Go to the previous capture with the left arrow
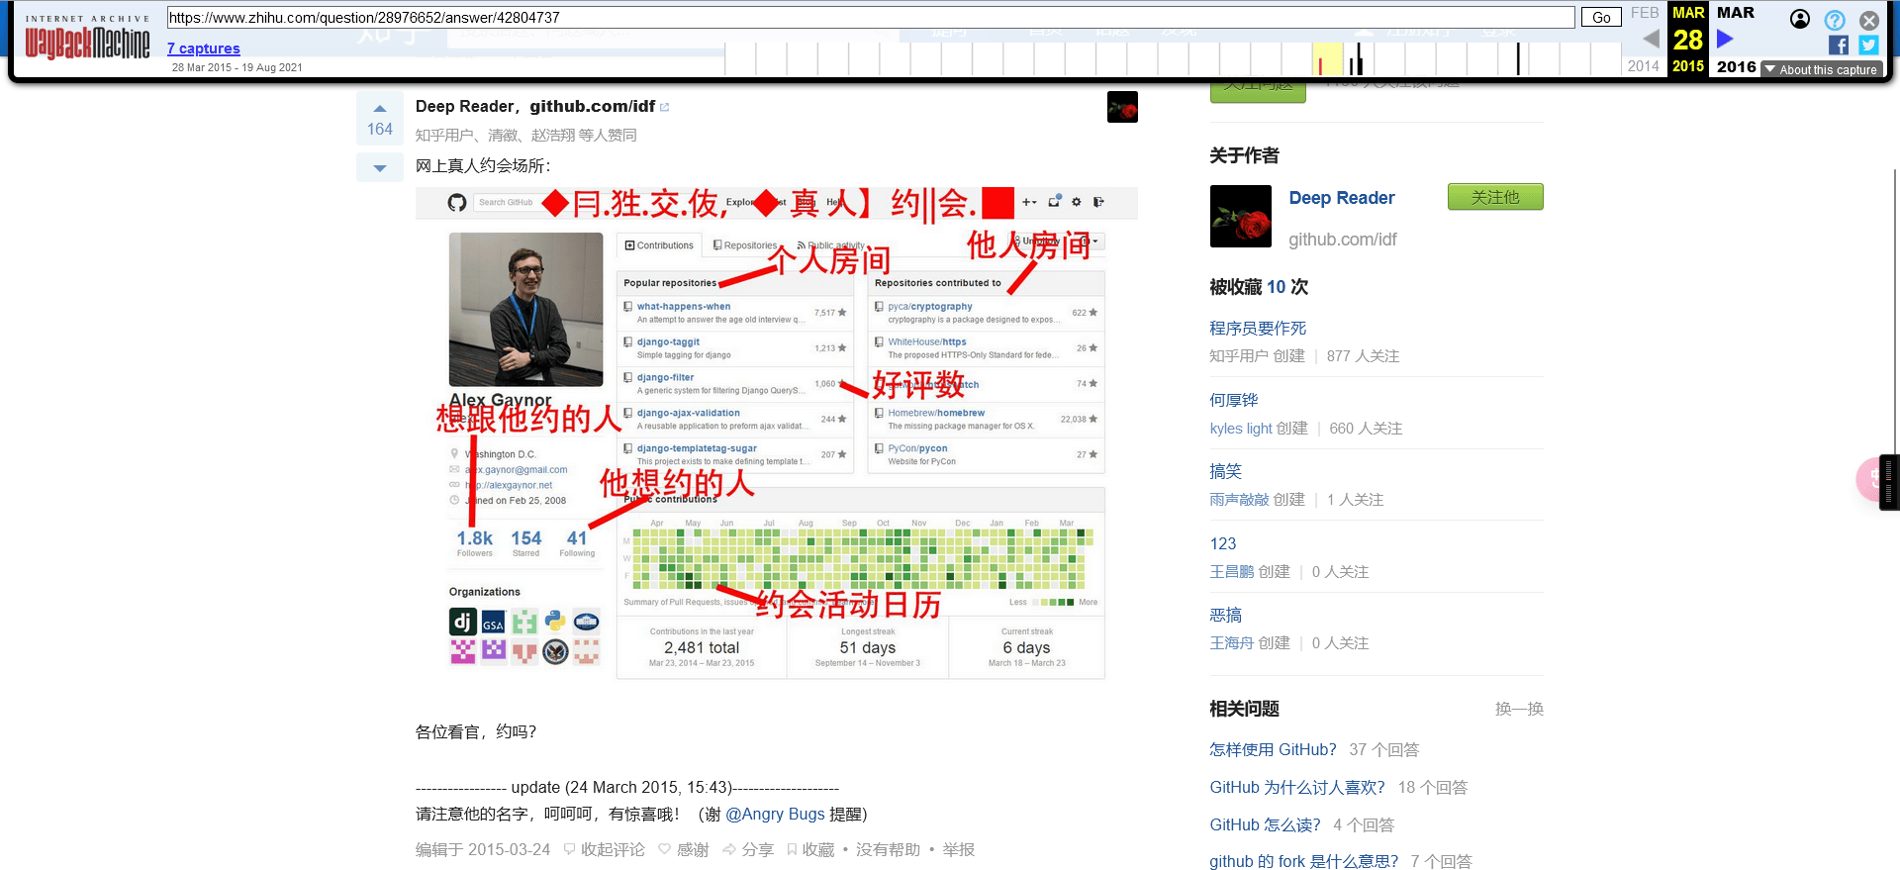 click(x=1651, y=39)
